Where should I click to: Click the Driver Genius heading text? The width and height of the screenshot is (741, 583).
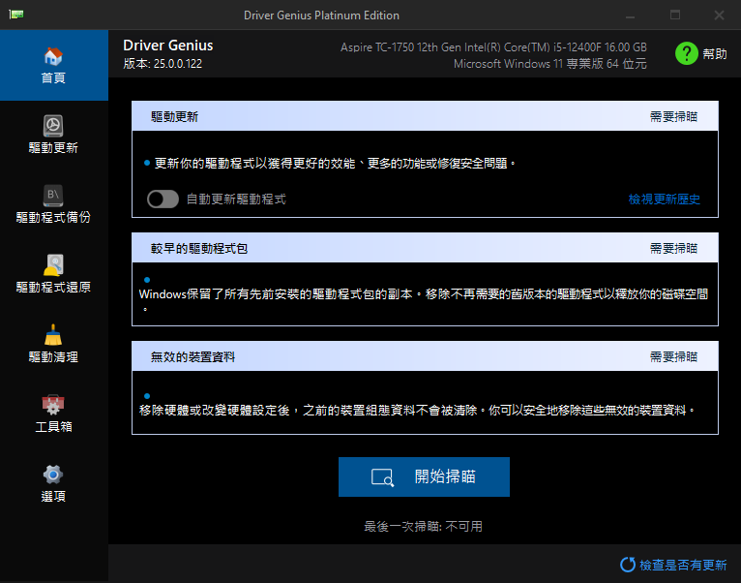pyautogui.click(x=167, y=46)
